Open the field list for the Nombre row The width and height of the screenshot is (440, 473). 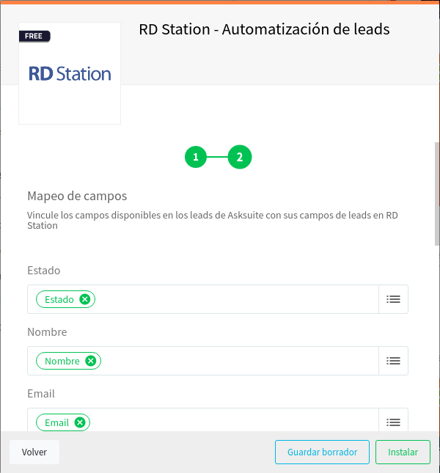pos(393,361)
